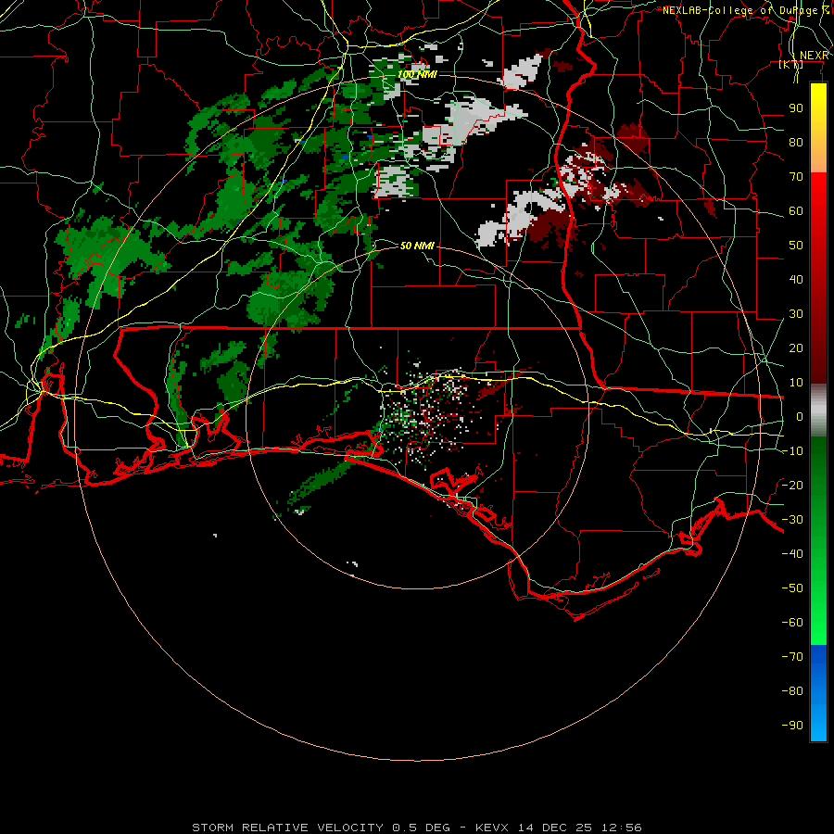Click the -40 value on the velocity scale

tap(792, 554)
